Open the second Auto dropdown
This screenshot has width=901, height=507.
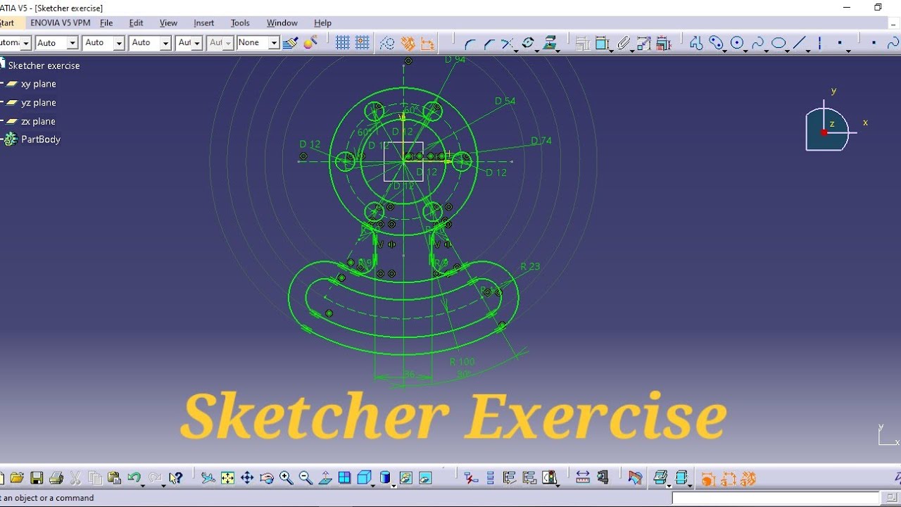point(119,43)
